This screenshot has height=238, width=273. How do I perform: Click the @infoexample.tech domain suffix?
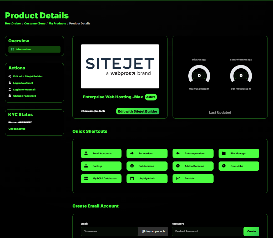(x=153, y=231)
